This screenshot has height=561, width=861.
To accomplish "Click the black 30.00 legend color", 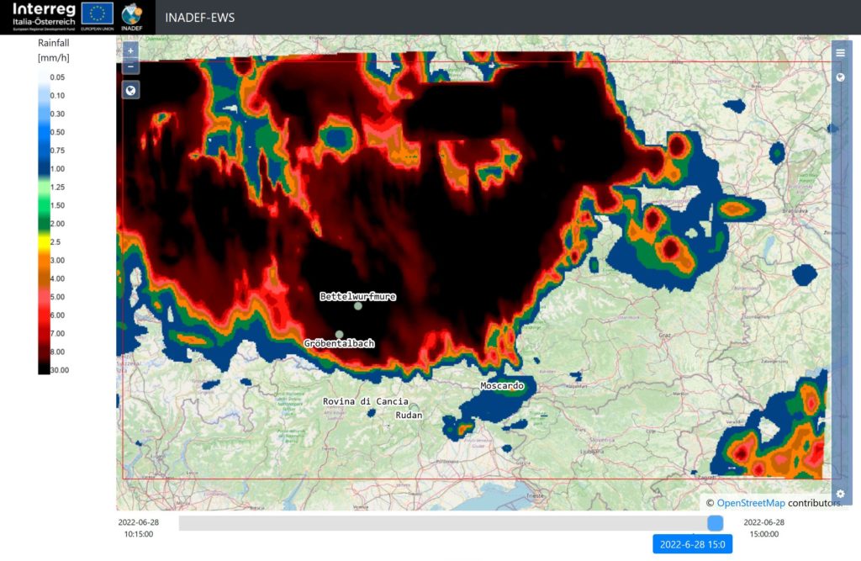I will coord(43,368).
